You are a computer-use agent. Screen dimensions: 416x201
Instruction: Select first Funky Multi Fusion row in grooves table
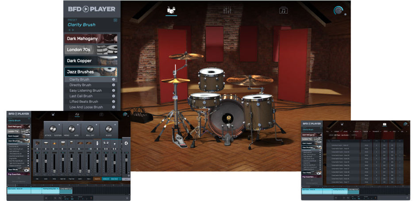(x=365, y=145)
